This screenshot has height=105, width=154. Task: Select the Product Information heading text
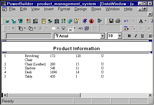pyautogui.click(x=77, y=49)
